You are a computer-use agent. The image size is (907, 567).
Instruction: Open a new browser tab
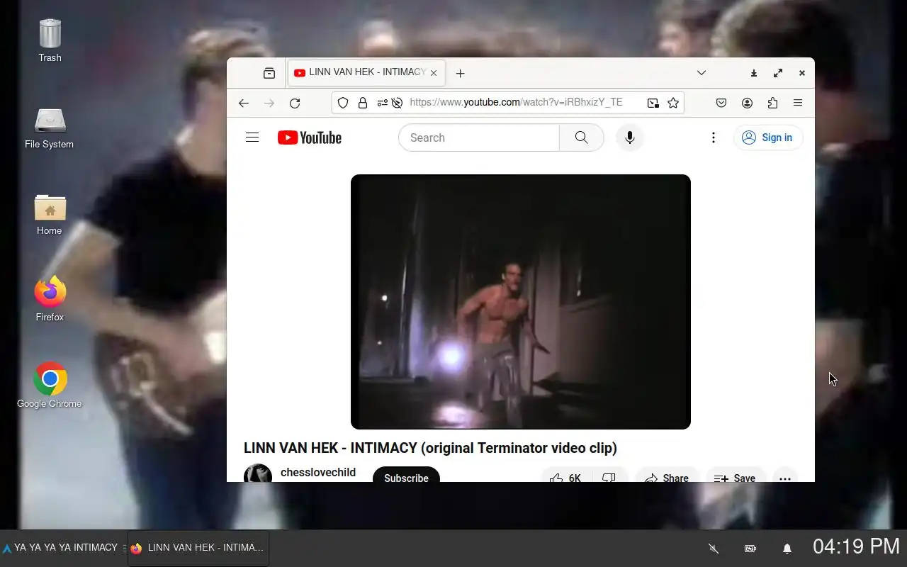(460, 73)
